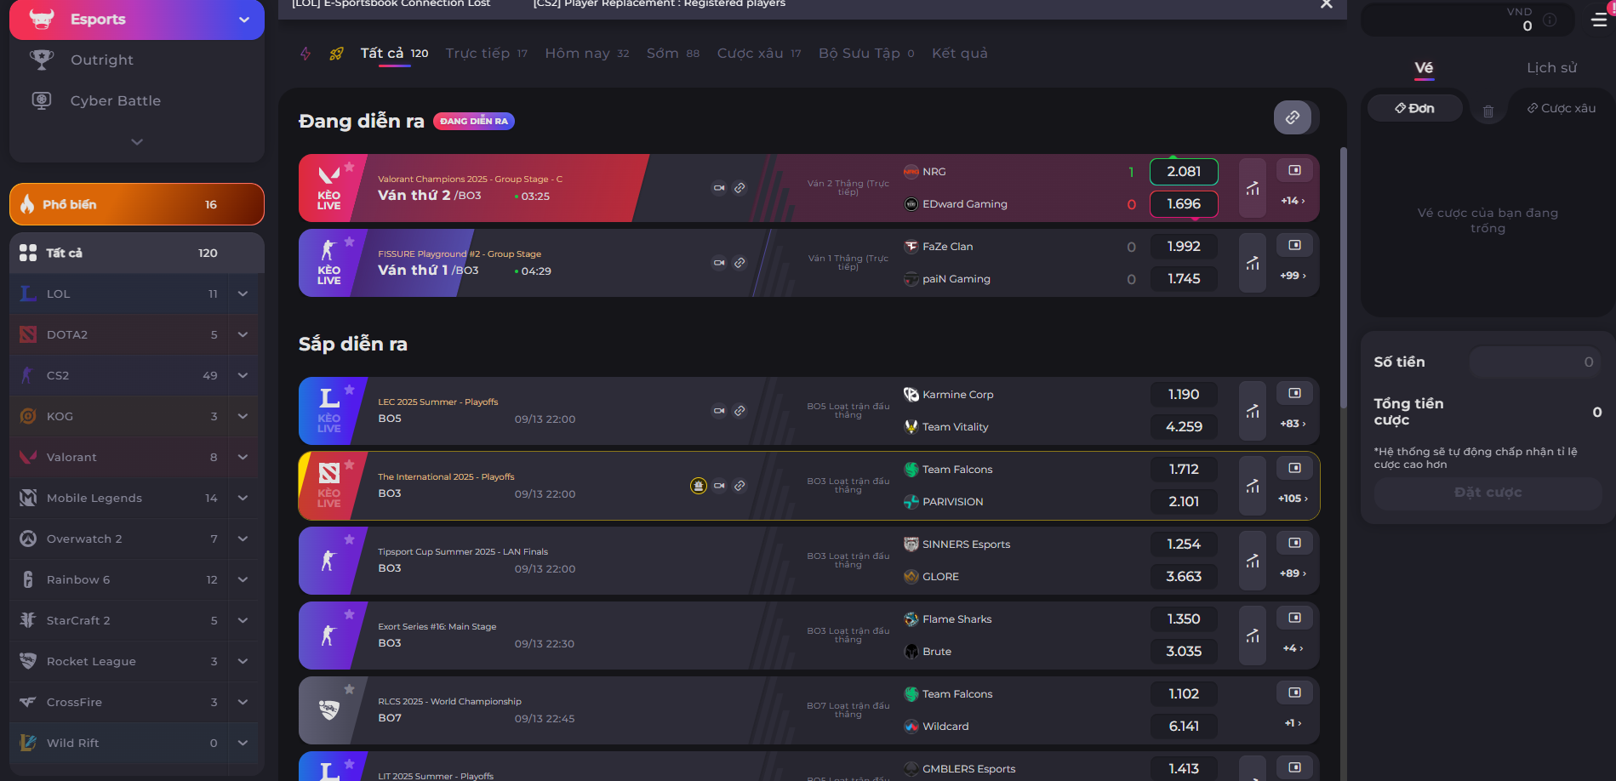1616x781 pixels.
Task: Select Phổ biến popular filter
Action: click(x=137, y=204)
